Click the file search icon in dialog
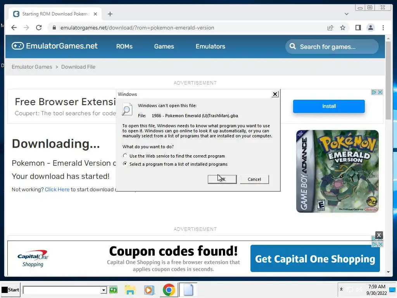Viewport: 397px width, 298px height. pos(127,109)
